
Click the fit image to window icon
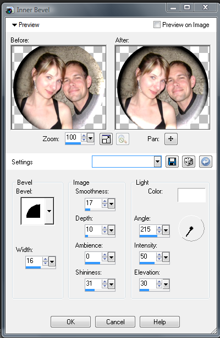point(106,139)
